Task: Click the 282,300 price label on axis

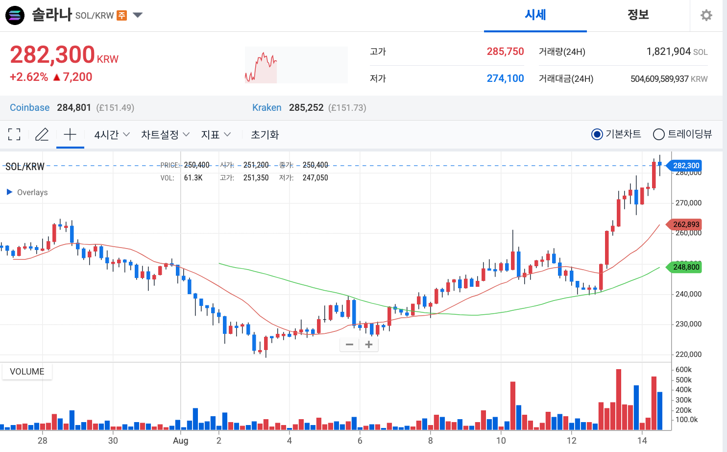Action: coord(685,166)
